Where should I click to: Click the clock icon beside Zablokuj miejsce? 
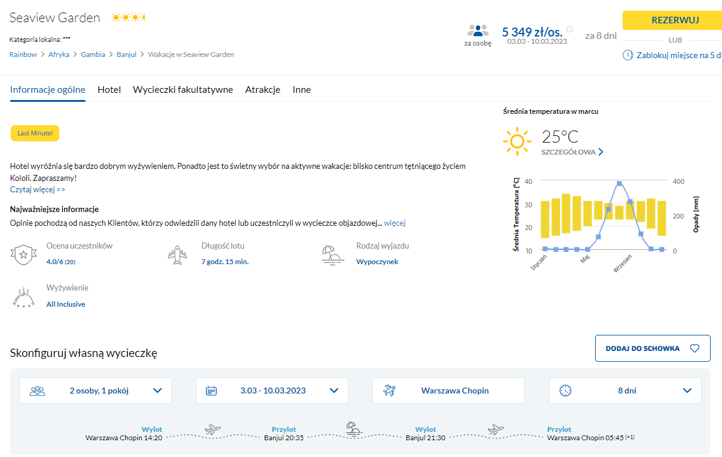[627, 55]
